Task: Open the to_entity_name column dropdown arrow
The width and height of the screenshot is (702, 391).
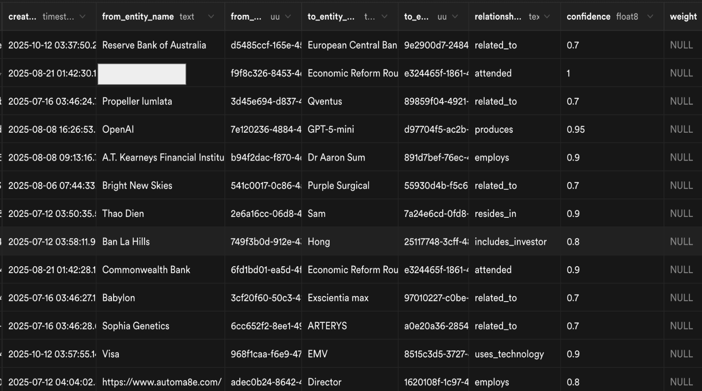Action: [384, 17]
